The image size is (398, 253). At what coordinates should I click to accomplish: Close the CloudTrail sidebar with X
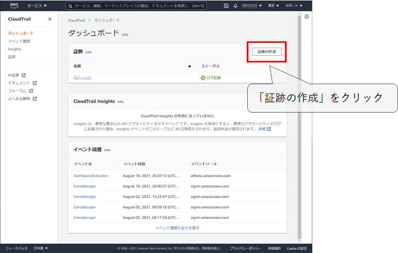50,19
